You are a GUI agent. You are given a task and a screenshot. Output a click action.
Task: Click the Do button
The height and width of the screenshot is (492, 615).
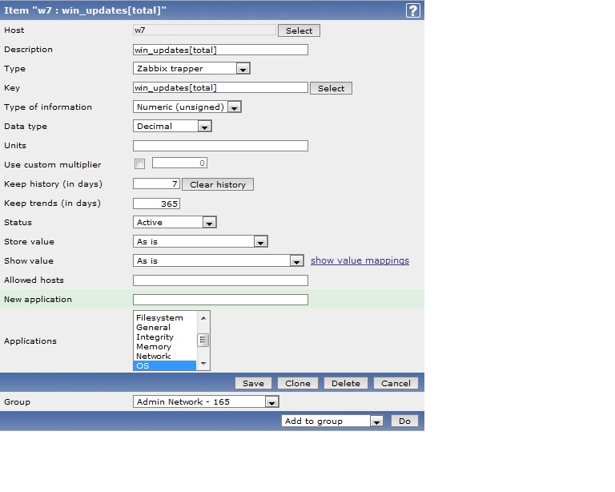[x=404, y=421]
